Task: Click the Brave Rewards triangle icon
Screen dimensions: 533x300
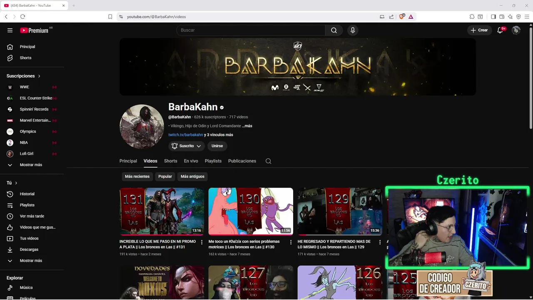Action: (x=411, y=17)
